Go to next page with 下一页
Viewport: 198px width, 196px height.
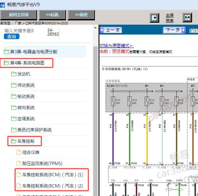(174, 30)
